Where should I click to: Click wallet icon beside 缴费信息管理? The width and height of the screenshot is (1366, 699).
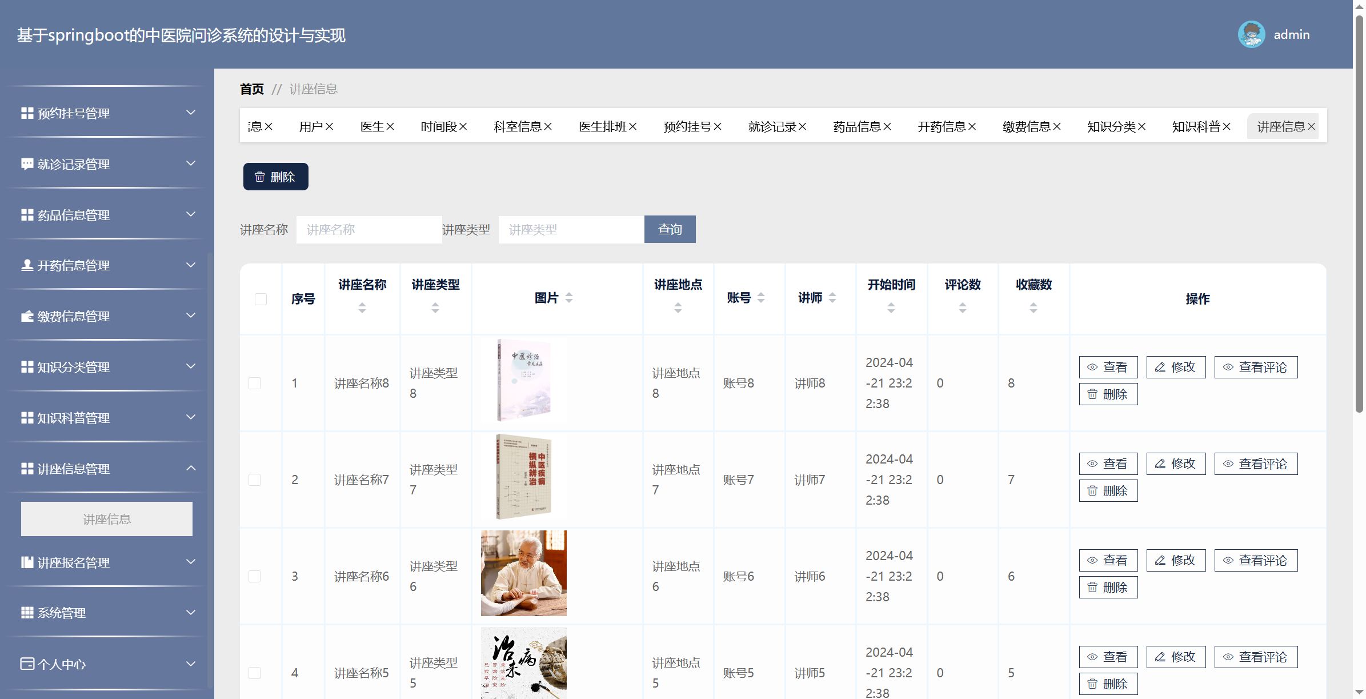[27, 316]
